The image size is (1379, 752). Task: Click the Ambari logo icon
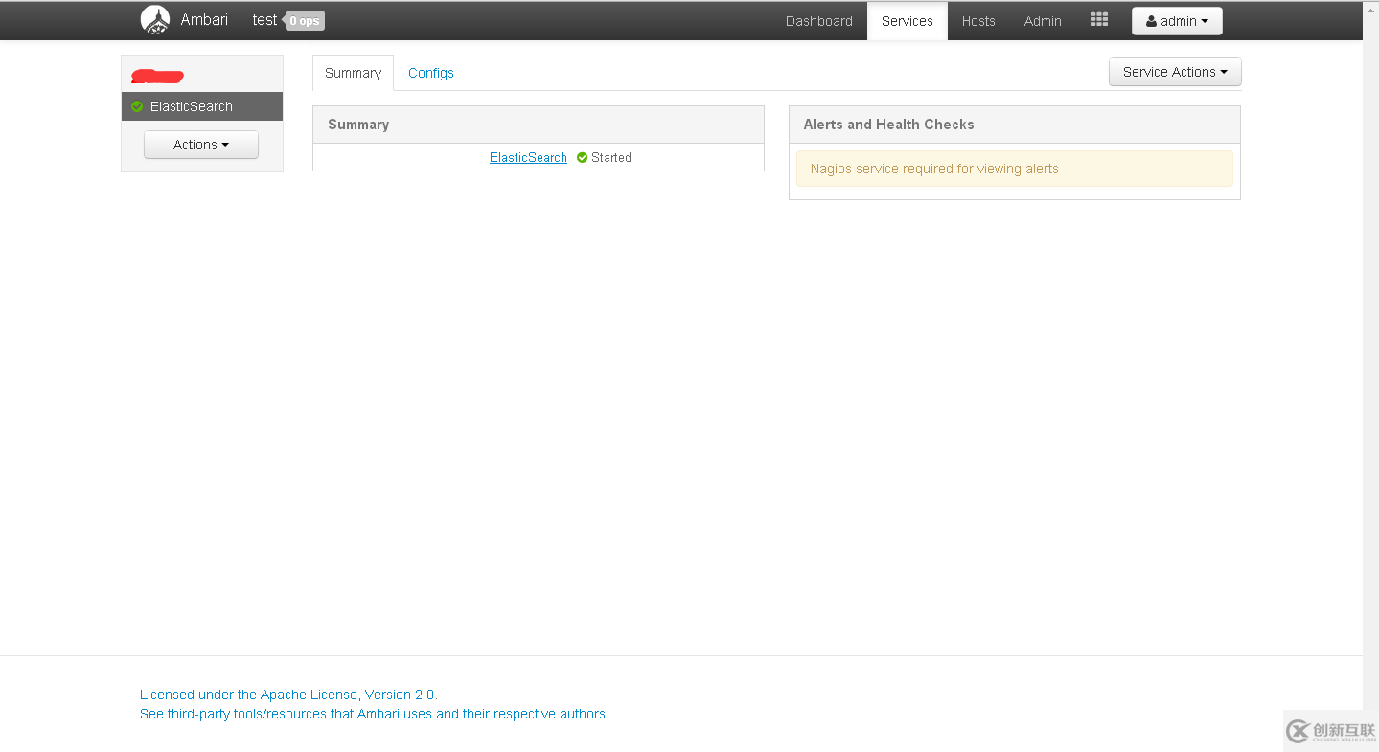click(x=155, y=20)
